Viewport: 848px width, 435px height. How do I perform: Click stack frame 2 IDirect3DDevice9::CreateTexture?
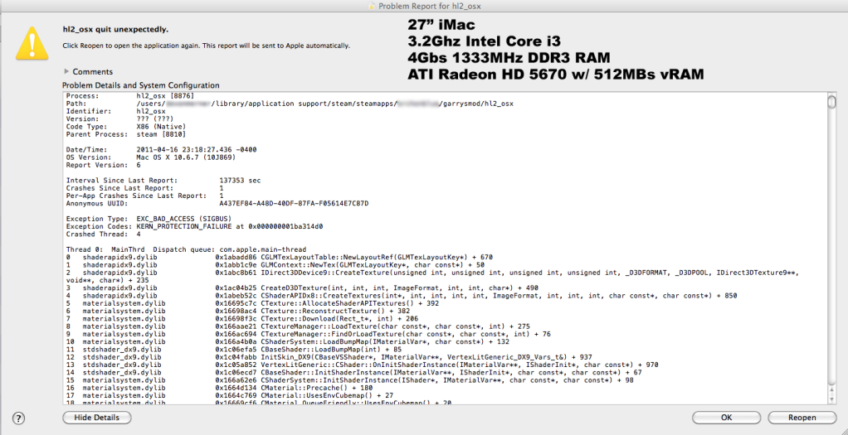[x=432, y=277]
